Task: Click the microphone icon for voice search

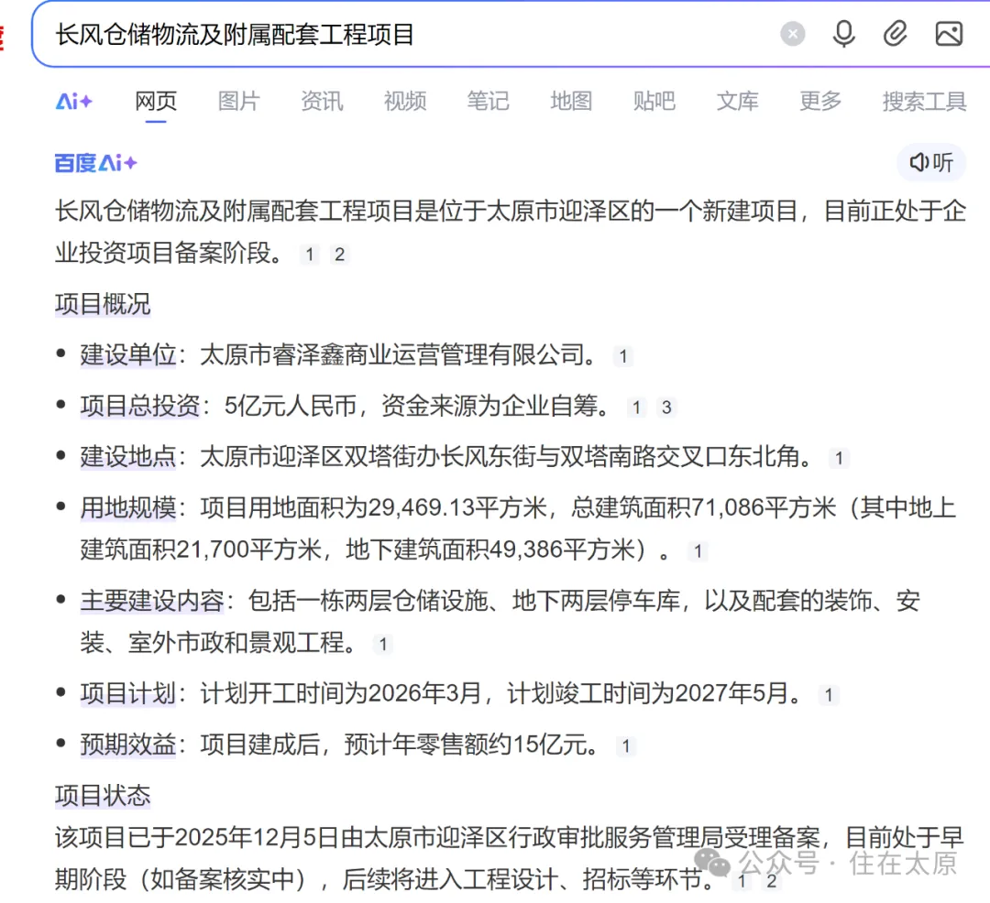Action: [x=843, y=34]
